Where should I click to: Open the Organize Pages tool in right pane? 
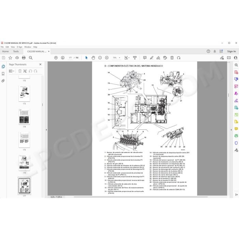click(236, 115)
